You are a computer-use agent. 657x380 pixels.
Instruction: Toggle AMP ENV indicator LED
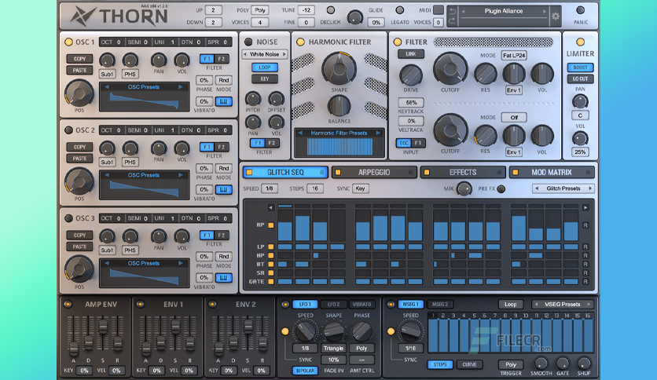(x=68, y=305)
